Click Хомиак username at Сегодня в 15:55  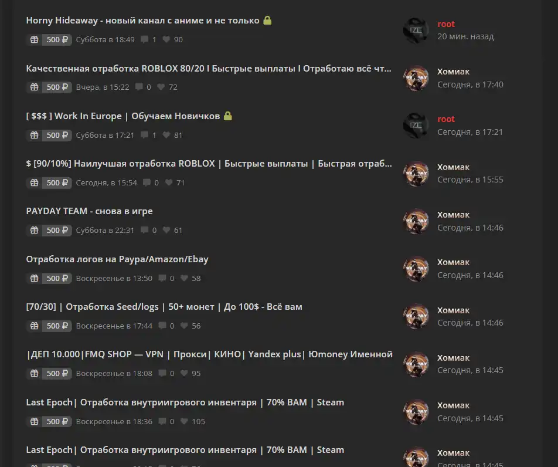click(x=454, y=167)
